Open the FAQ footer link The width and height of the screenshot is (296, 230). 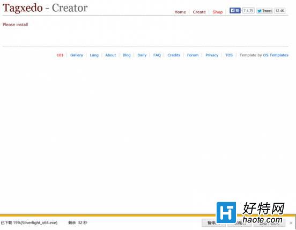pyautogui.click(x=157, y=55)
